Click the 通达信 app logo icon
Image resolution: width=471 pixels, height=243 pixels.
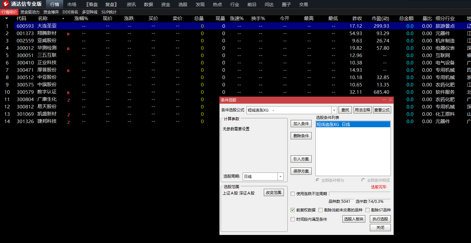(6, 4)
